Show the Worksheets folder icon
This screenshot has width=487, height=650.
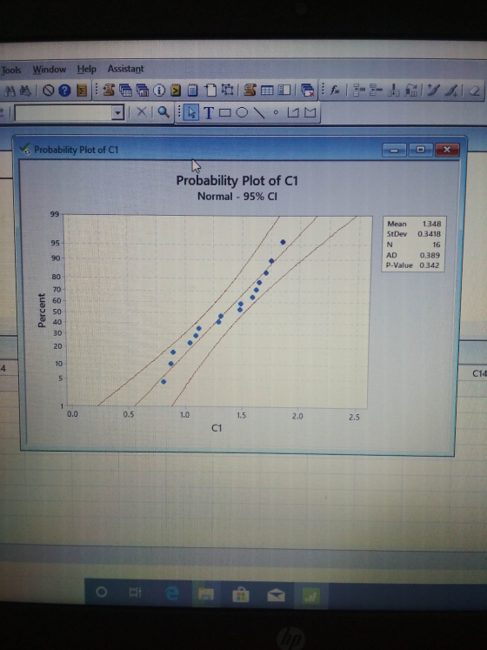tap(125, 90)
